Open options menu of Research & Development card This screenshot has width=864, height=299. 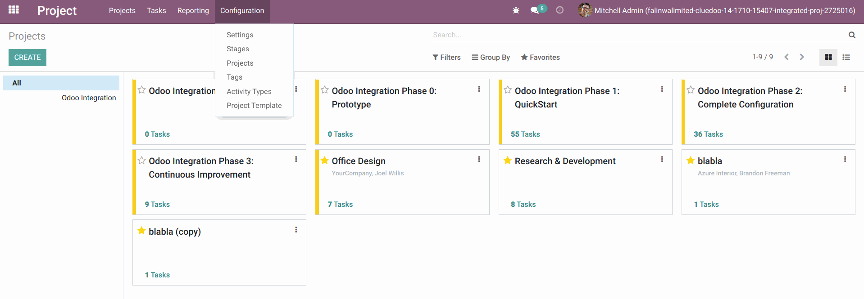(662, 159)
